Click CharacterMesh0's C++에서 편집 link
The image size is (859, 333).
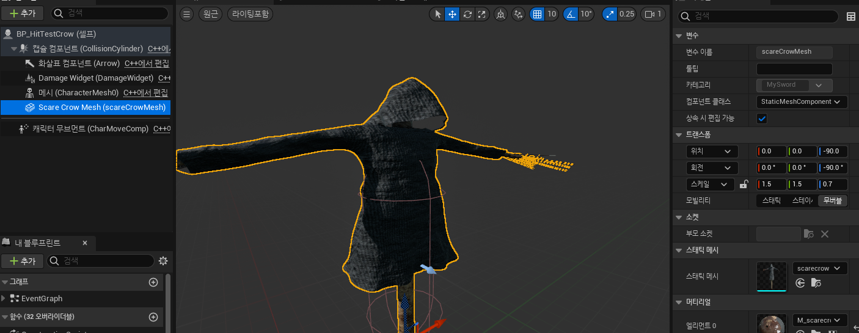click(x=146, y=93)
